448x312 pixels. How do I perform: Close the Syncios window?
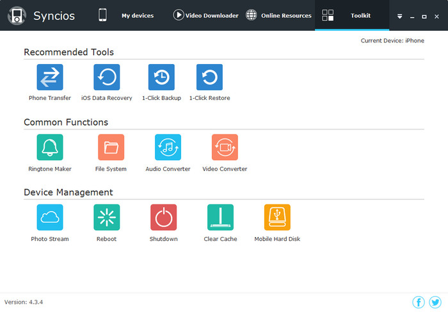point(436,17)
